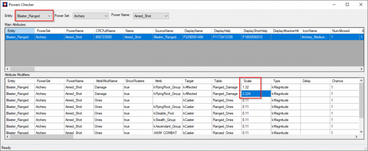Maximize the Powers Checker window
368x151 pixels.
click(x=347, y=4)
